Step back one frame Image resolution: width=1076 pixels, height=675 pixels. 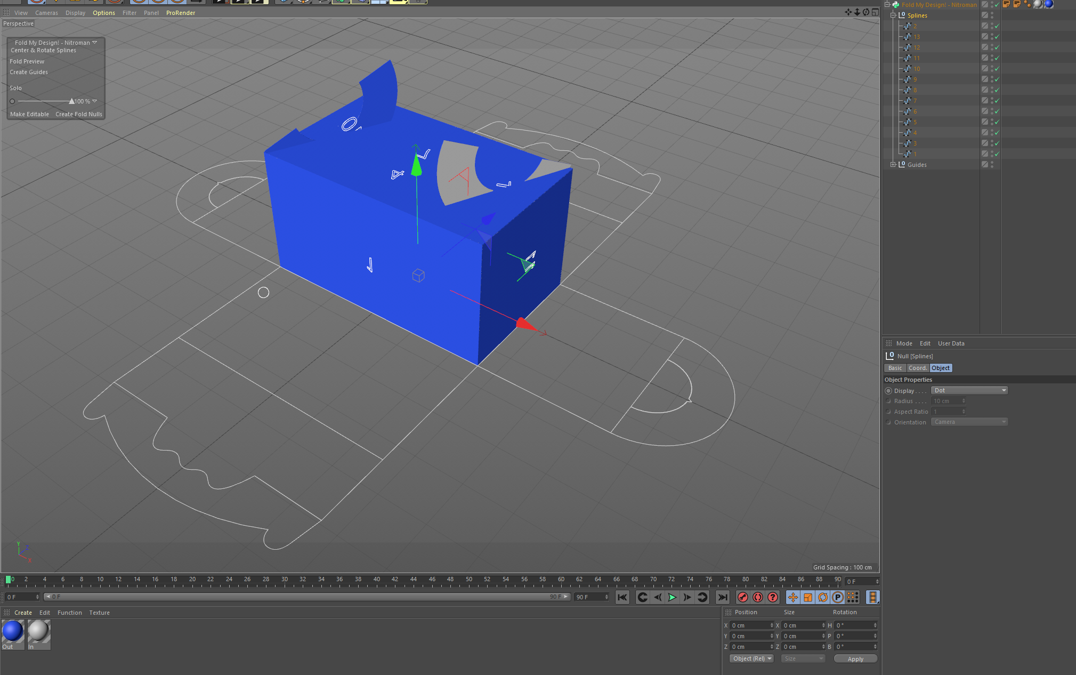658,597
